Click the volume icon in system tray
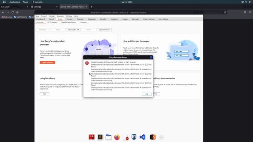The image size is (253, 142). click(x=246, y=2)
